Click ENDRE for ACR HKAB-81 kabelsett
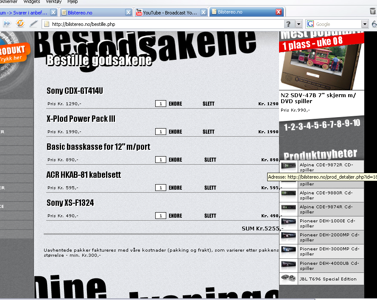The width and height of the screenshot is (377, 300). [175, 188]
